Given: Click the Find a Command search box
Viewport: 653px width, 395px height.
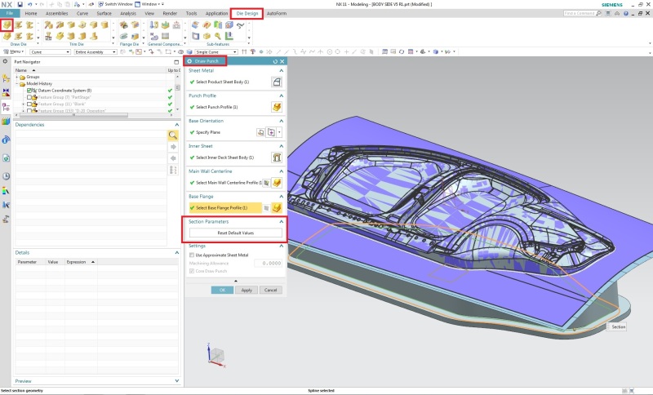Looking at the screenshot, I should point(582,13).
